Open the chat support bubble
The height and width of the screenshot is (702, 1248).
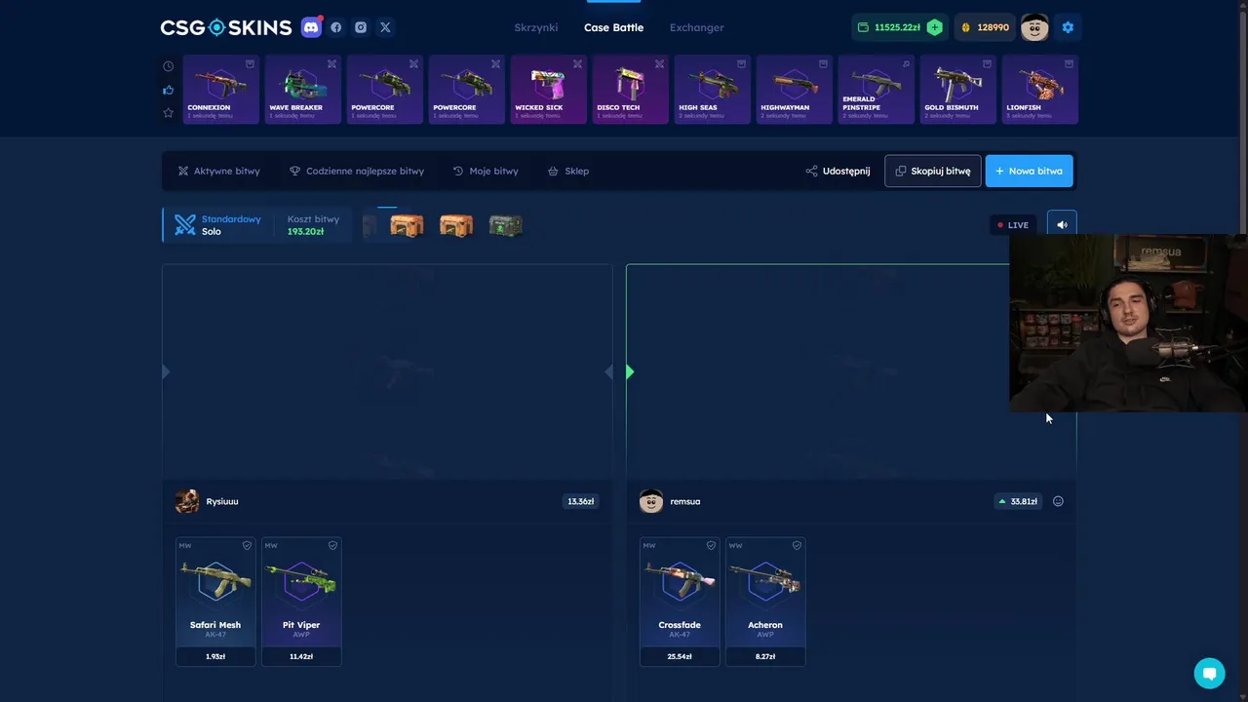point(1209,673)
